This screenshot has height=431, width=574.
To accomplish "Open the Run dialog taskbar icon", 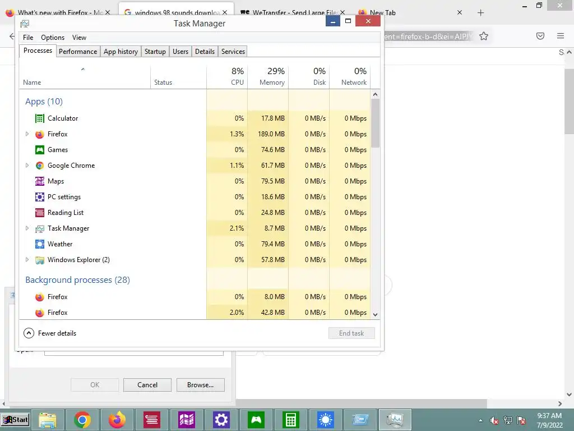I will 360,420.
